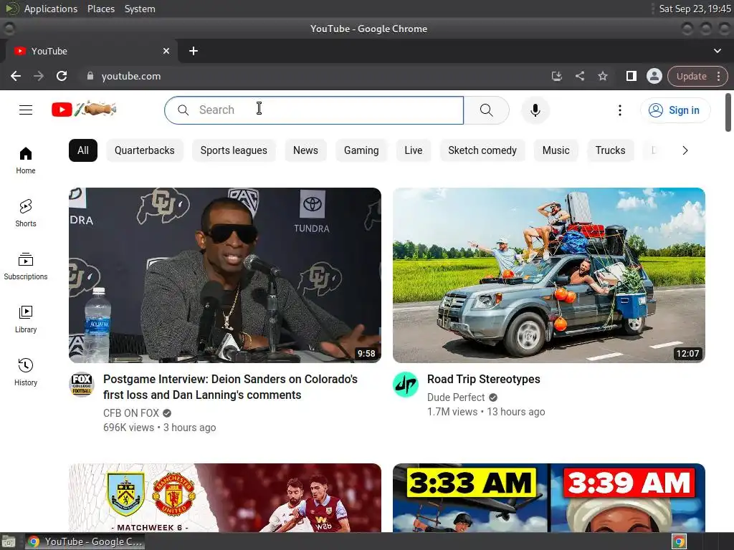
Task: Bookmark this tab with star icon
Action: pos(602,76)
